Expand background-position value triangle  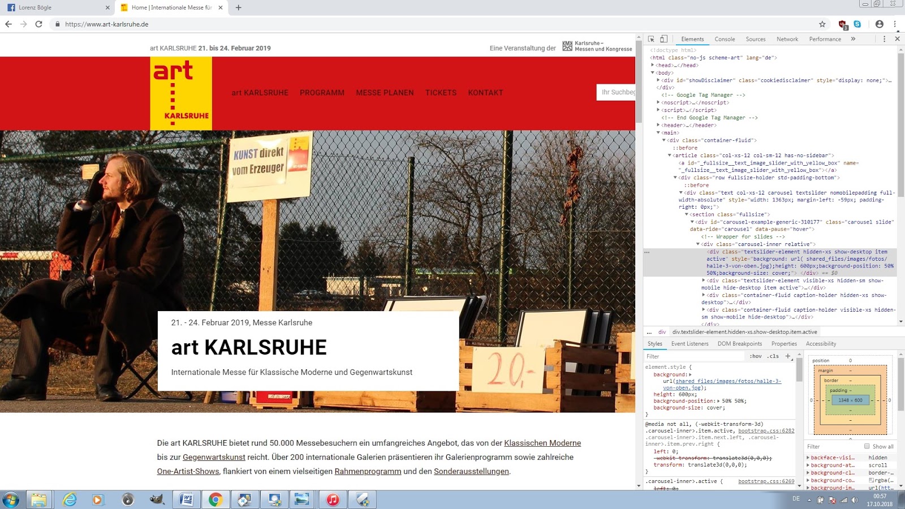(718, 401)
